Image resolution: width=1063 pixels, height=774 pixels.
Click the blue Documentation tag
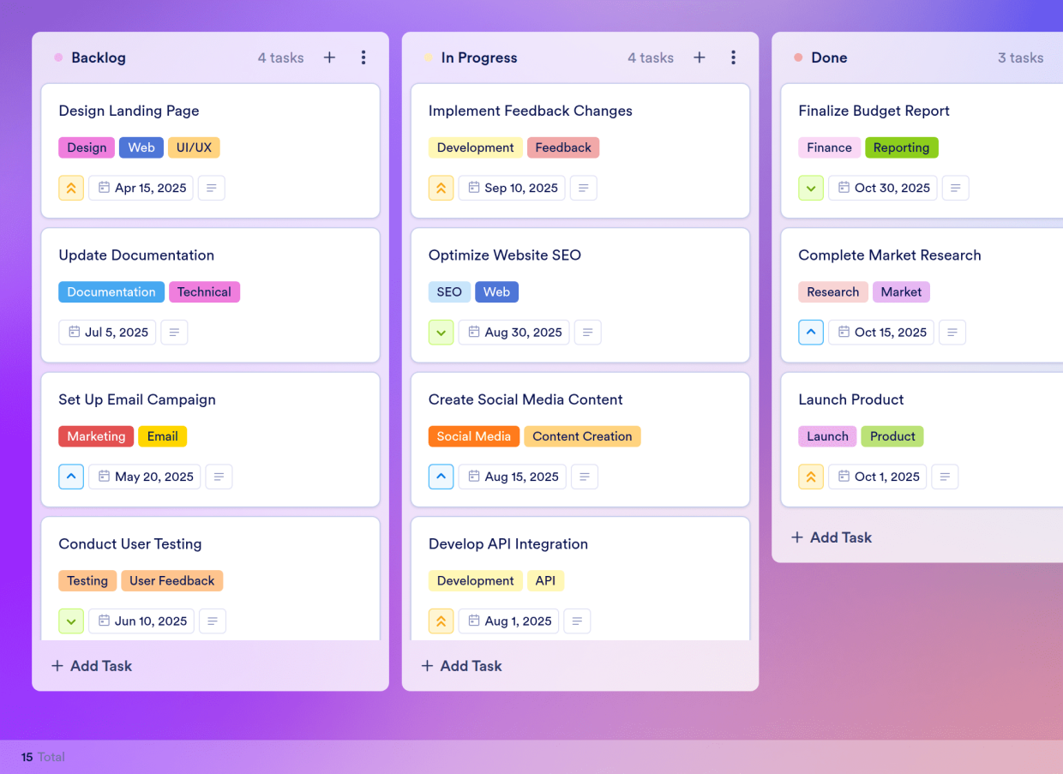pyautogui.click(x=111, y=291)
